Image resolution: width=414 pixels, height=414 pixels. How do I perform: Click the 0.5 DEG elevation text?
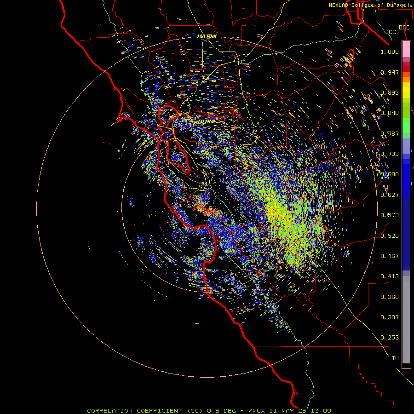221,411
